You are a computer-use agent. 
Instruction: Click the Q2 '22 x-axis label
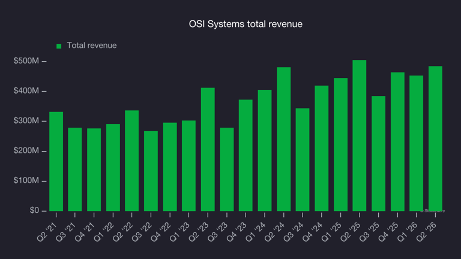122,232
